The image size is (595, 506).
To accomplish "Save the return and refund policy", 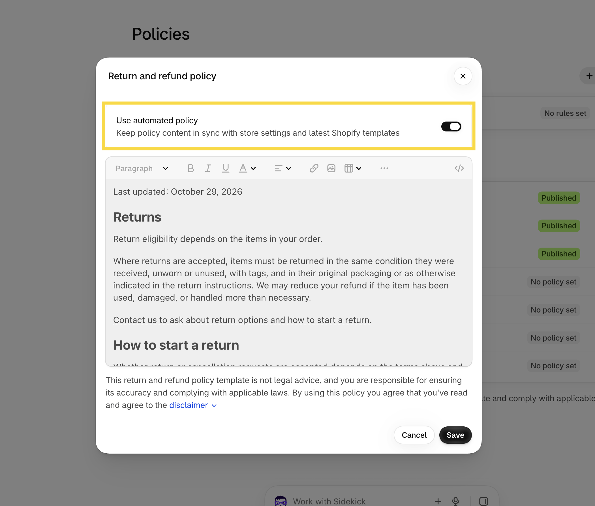I will [x=455, y=435].
